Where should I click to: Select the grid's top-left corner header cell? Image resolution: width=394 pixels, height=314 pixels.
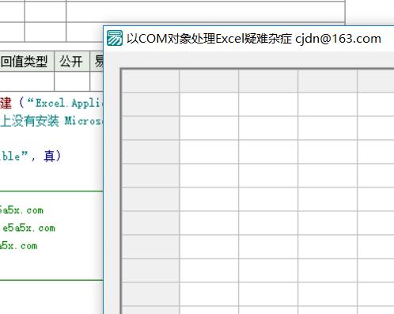click(x=150, y=81)
